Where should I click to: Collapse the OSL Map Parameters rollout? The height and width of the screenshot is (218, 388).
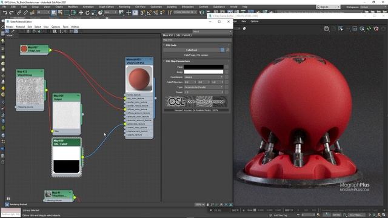178,61
